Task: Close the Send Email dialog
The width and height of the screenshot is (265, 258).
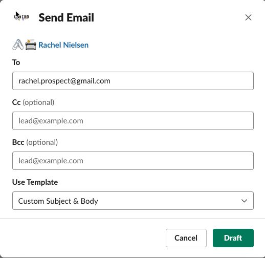Action: coord(248,17)
